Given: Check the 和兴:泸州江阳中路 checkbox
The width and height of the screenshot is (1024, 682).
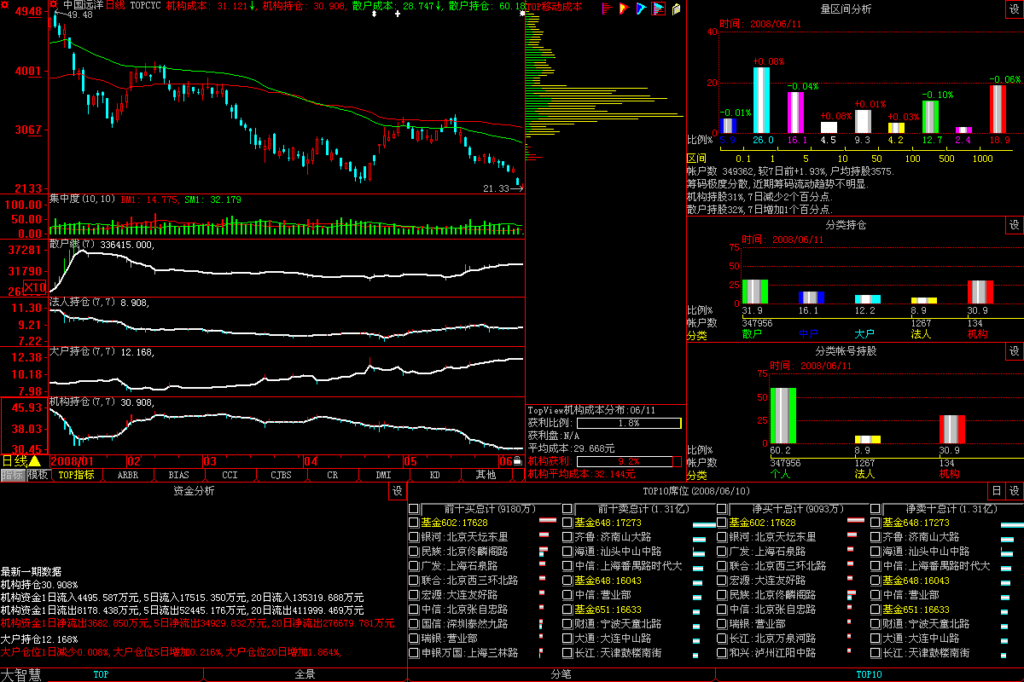Looking at the screenshot, I should click(x=722, y=652).
